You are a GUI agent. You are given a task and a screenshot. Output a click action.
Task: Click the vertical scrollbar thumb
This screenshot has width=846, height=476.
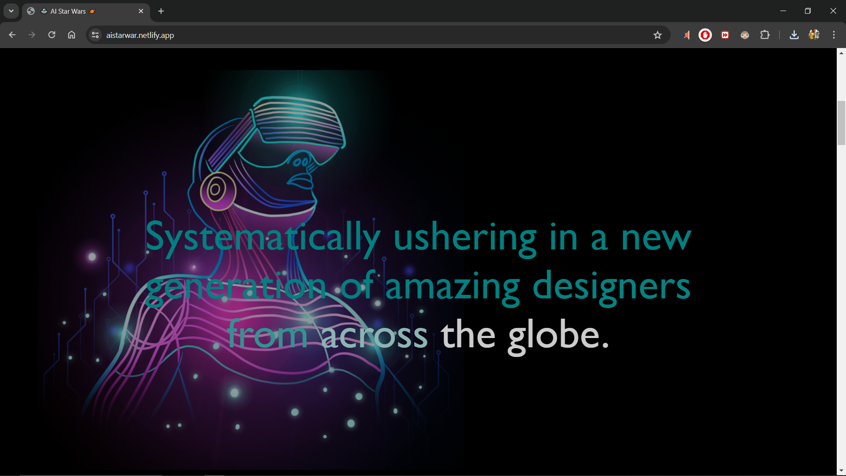[x=841, y=123]
